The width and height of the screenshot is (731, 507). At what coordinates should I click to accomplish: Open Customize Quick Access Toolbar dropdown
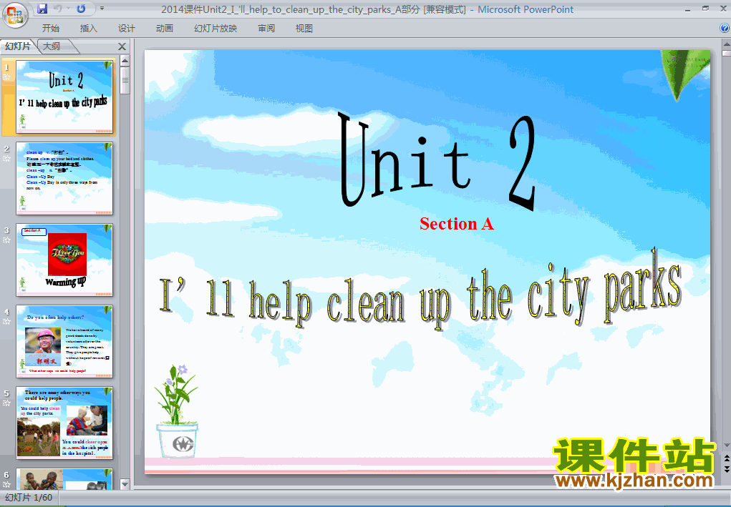102,9
